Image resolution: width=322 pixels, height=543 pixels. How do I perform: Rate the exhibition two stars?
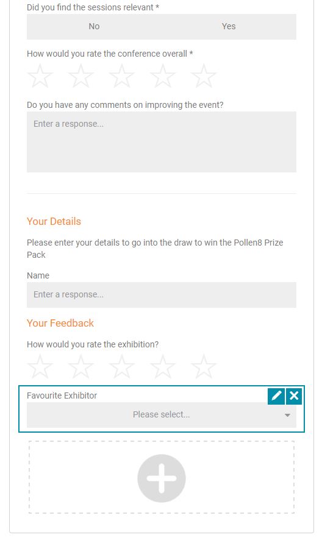[80, 366]
